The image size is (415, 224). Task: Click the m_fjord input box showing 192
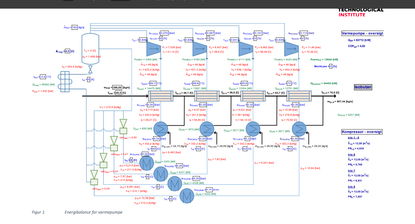click(74, 27)
